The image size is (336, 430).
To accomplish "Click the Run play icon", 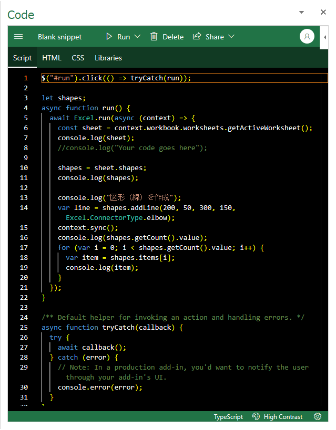I will tap(109, 37).
